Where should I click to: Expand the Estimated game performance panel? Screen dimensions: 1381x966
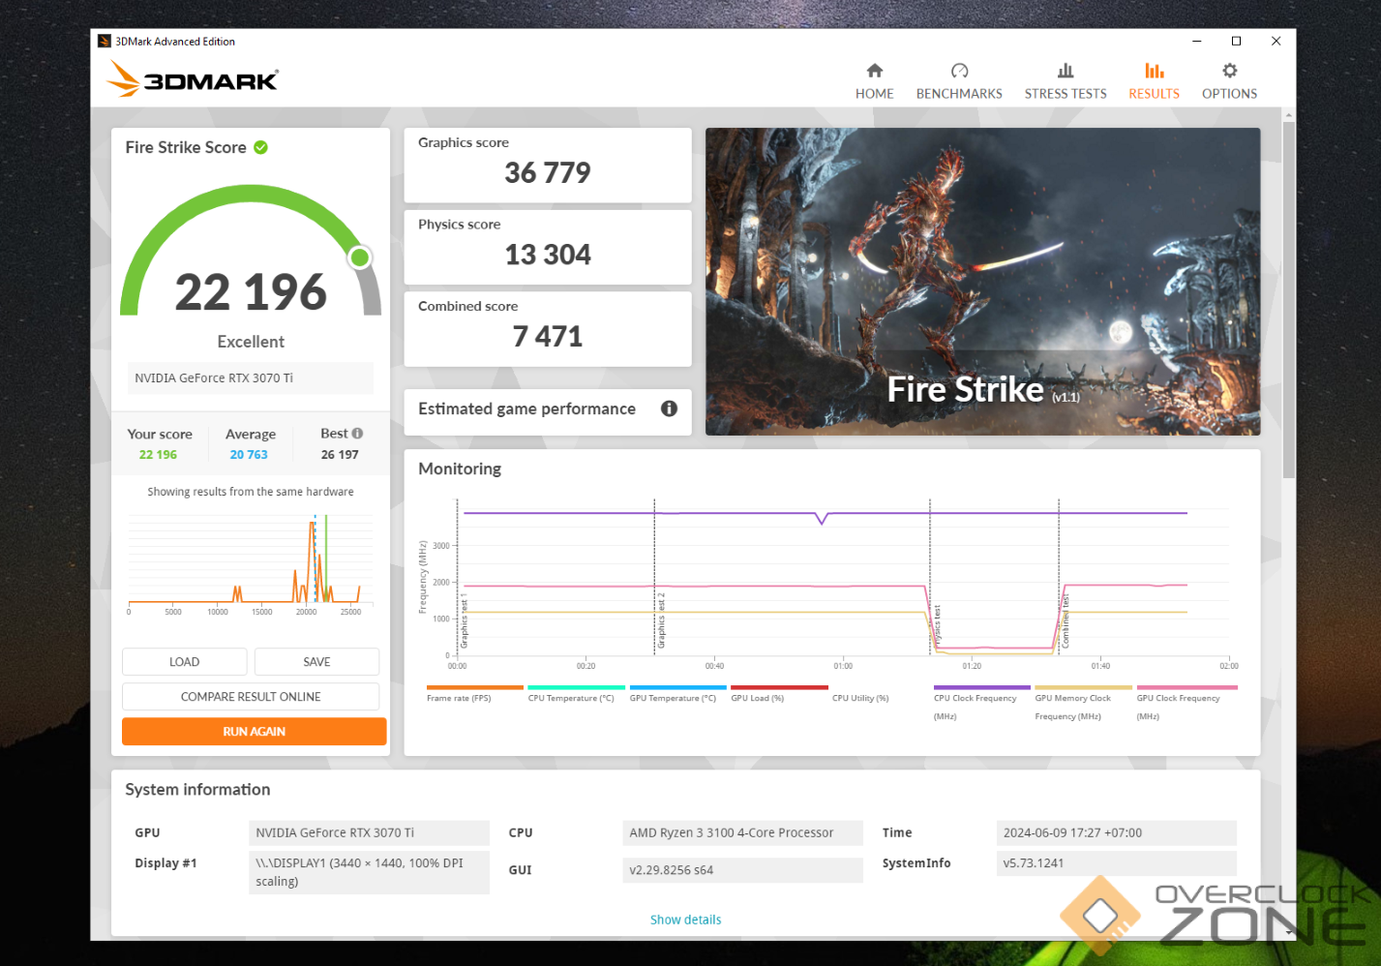[526, 409]
